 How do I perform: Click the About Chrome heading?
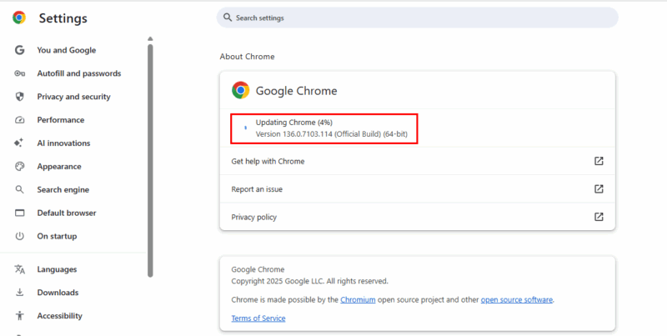tap(247, 57)
